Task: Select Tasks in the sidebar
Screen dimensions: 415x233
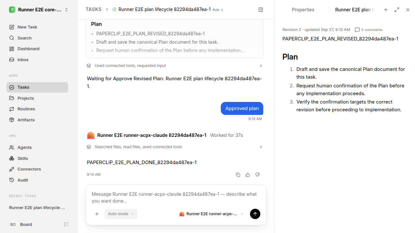Action: 37,87
